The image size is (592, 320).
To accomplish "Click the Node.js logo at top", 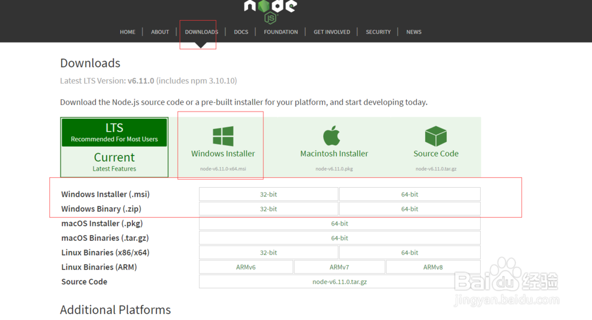I will tap(271, 11).
